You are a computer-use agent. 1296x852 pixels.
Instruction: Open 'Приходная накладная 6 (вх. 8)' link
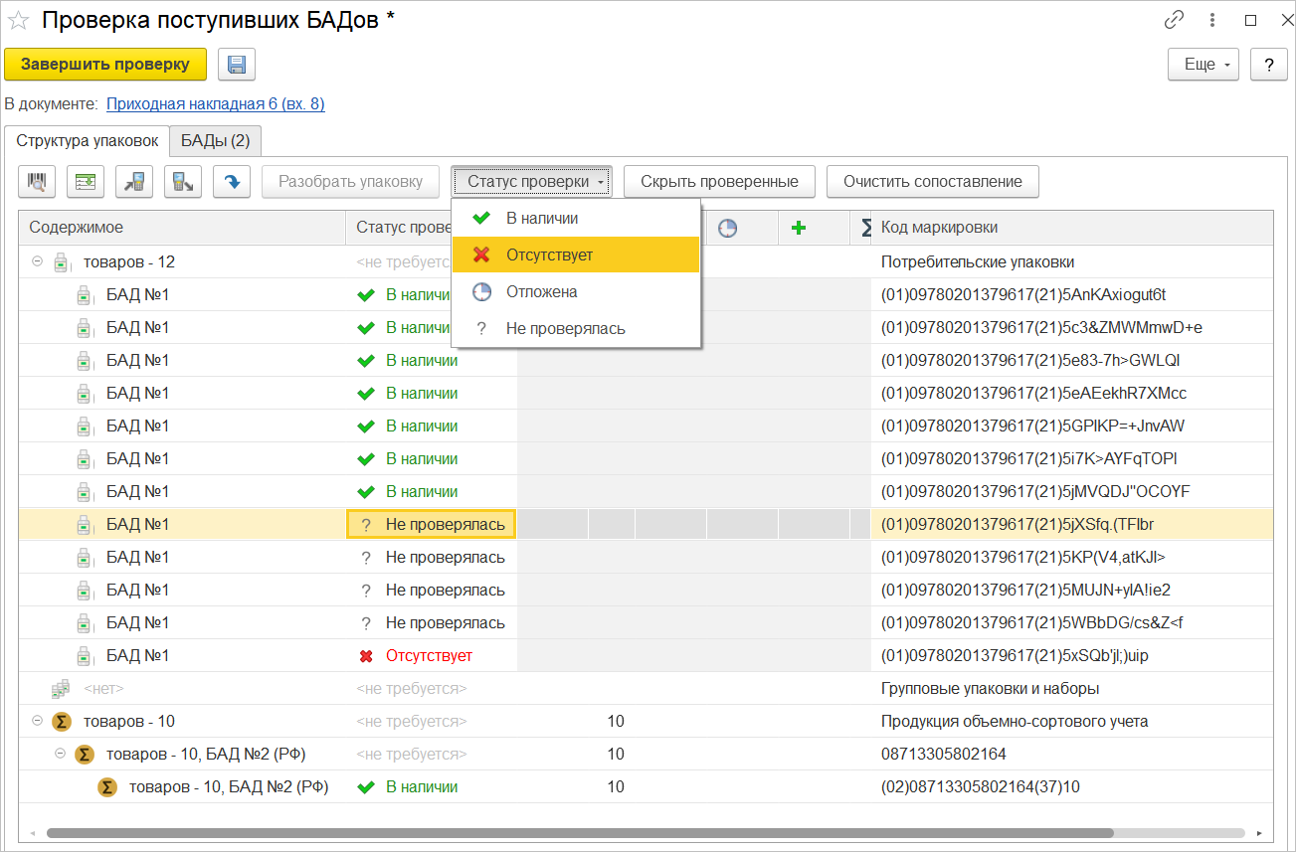(215, 103)
